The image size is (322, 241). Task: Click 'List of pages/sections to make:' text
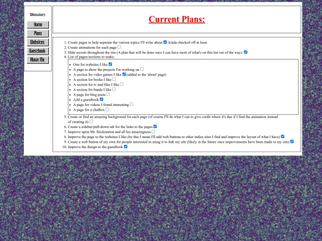click(91, 57)
